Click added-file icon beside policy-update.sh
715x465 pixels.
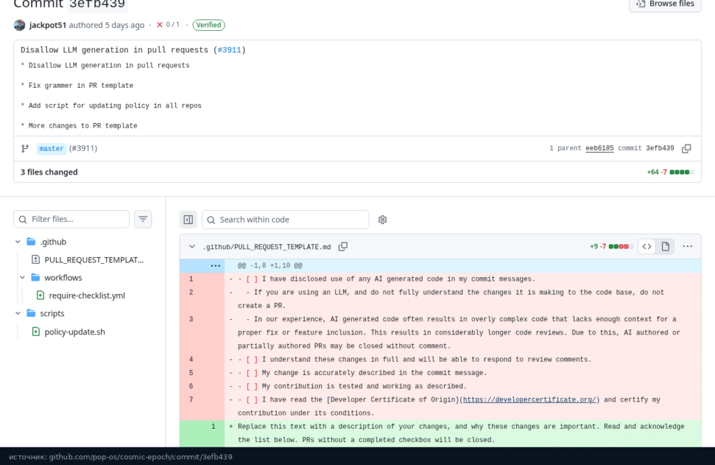tap(36, 332)
